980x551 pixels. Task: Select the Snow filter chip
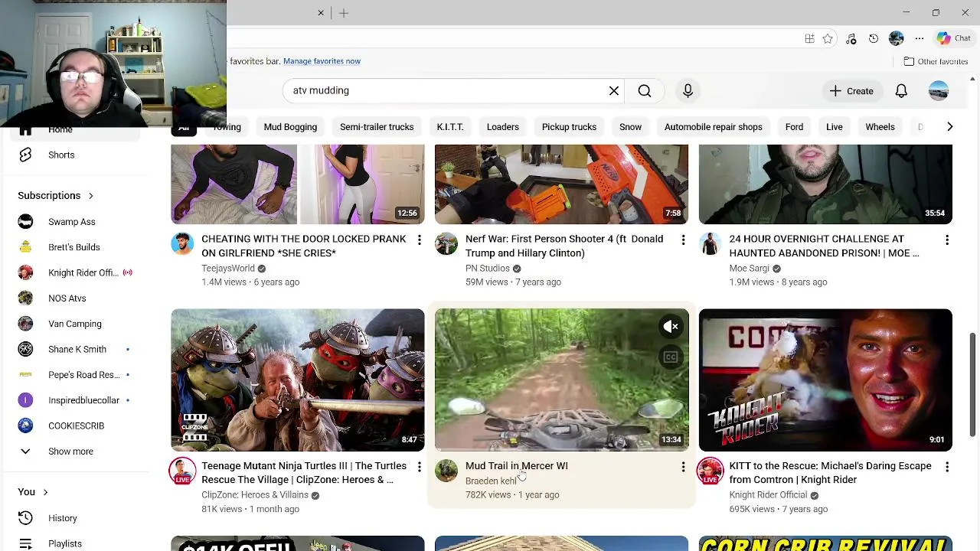[x=630, y=127]
